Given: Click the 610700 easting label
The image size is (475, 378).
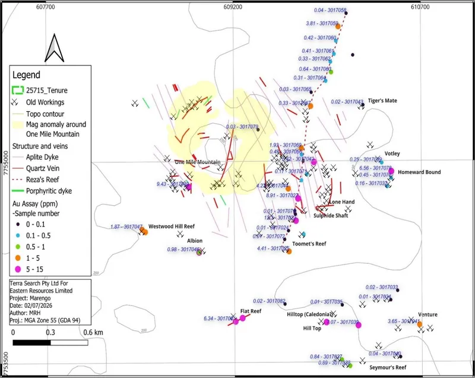Looking at the screenshot, I should point(420,7).
